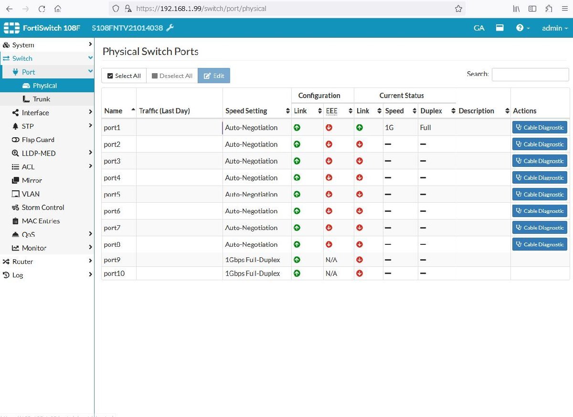Reload the page in browser
Image resolution: width=573 pixels, height=417 pixels.
click(x=42, y=9)
